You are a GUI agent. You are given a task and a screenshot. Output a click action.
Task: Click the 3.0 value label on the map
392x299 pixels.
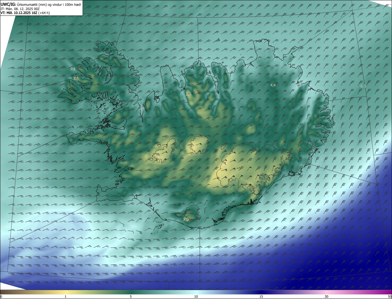(x=186, y=219)
